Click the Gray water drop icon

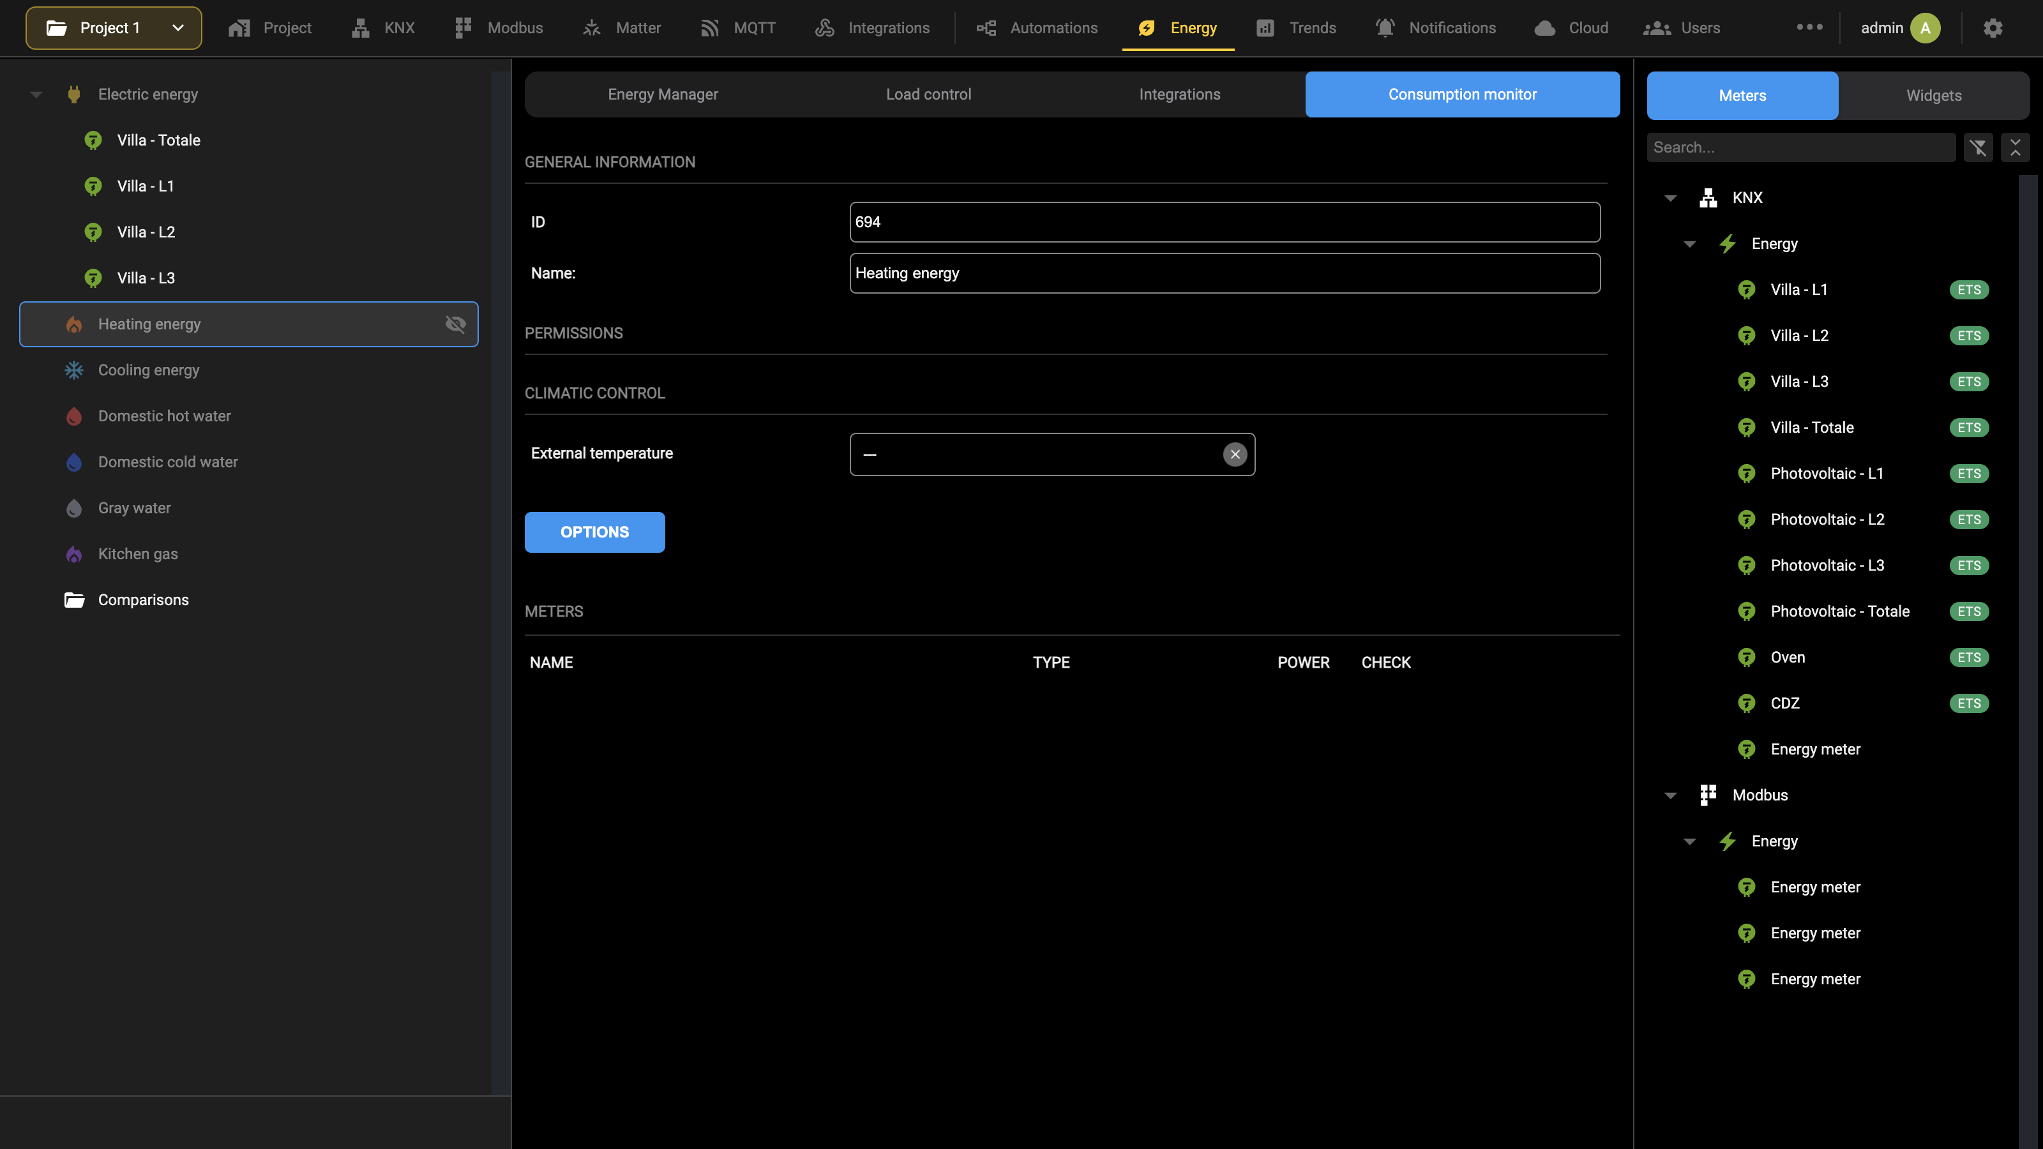click(x=74, y=508)
